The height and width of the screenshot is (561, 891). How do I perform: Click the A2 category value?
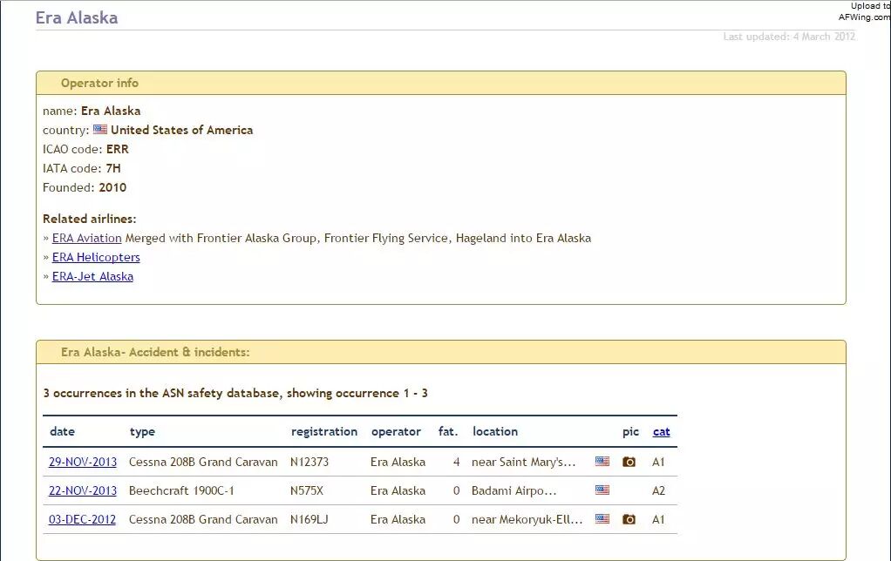coord(658,490)
